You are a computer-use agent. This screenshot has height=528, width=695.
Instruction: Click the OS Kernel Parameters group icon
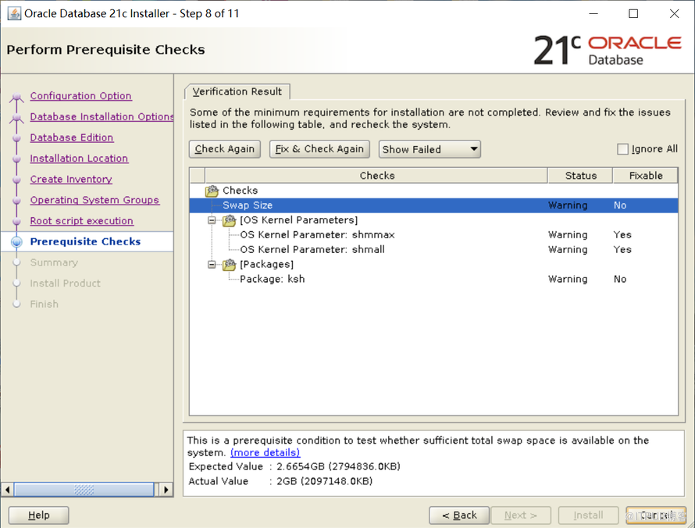tap(229, 220)
